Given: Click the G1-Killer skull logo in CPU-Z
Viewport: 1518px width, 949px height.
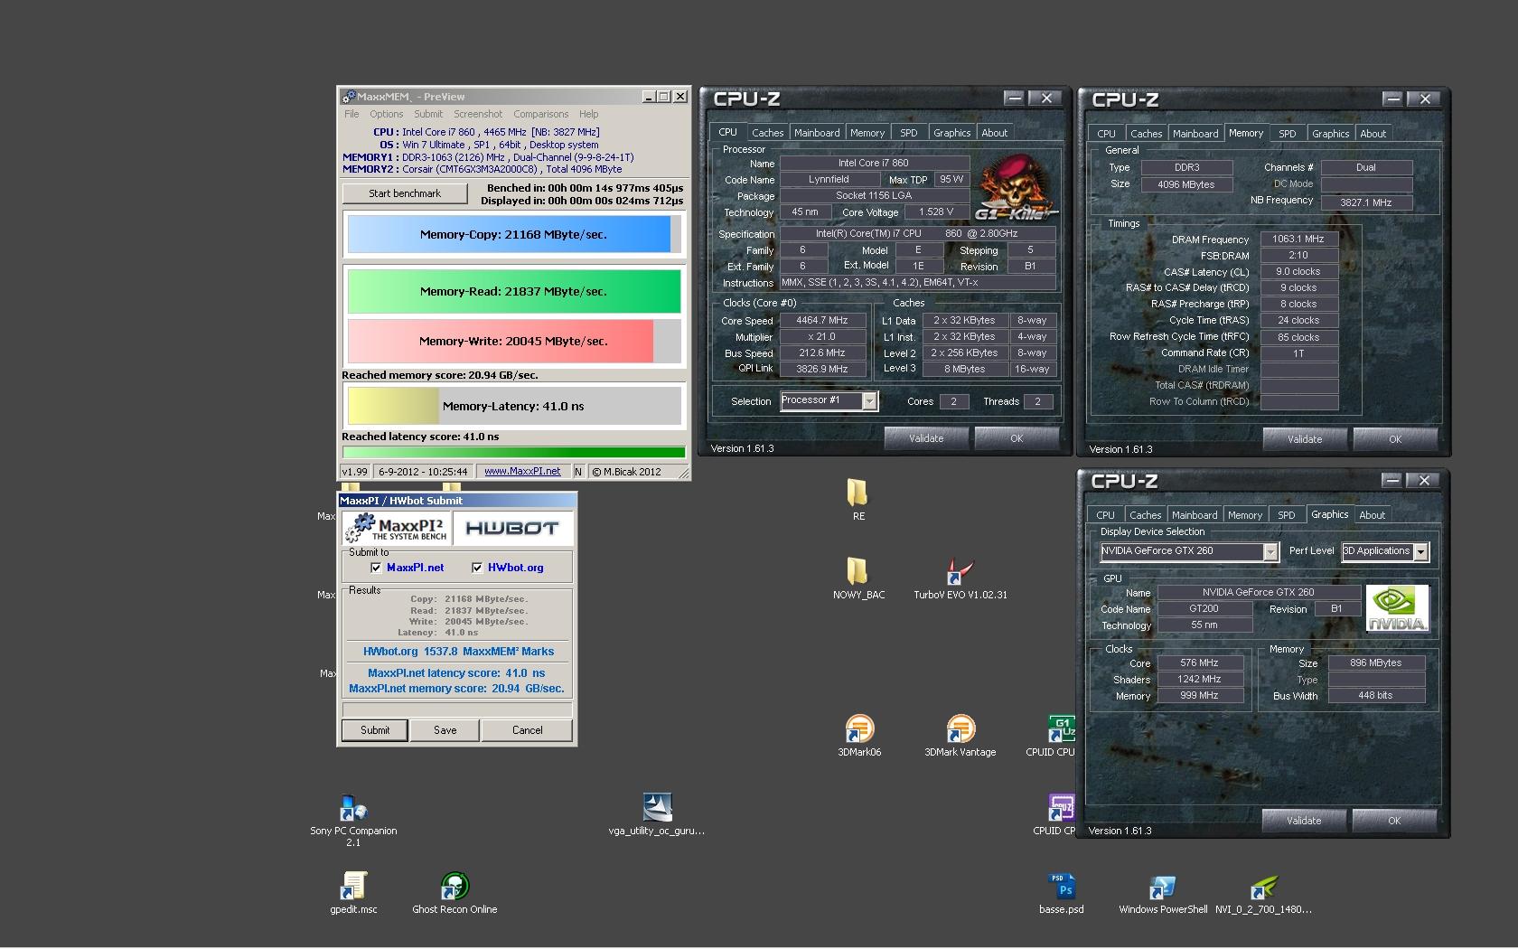Looking at the screenshot, I should click(1017, 187).
